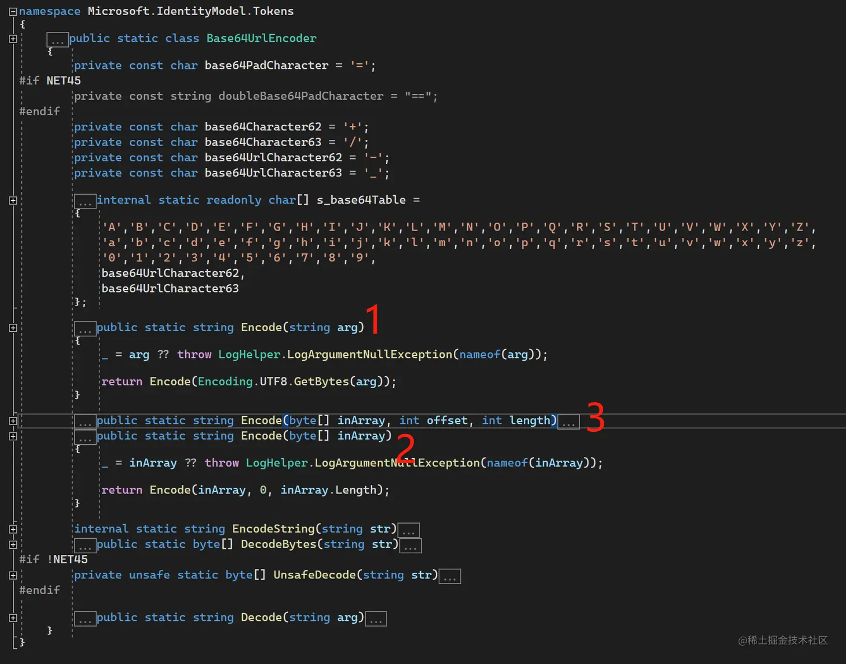Click the EncodeString method name

coord(274,529)
